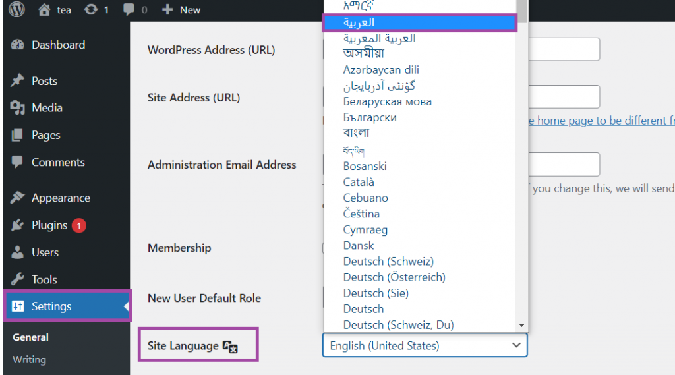The height and width of the screenshot is (375, 675).
Task: Click the Media library icon
Action: tap(18, 107)
